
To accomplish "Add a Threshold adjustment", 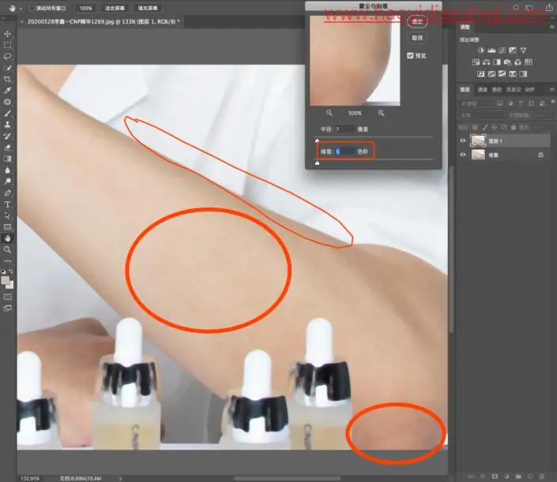I will coord(502,74).
